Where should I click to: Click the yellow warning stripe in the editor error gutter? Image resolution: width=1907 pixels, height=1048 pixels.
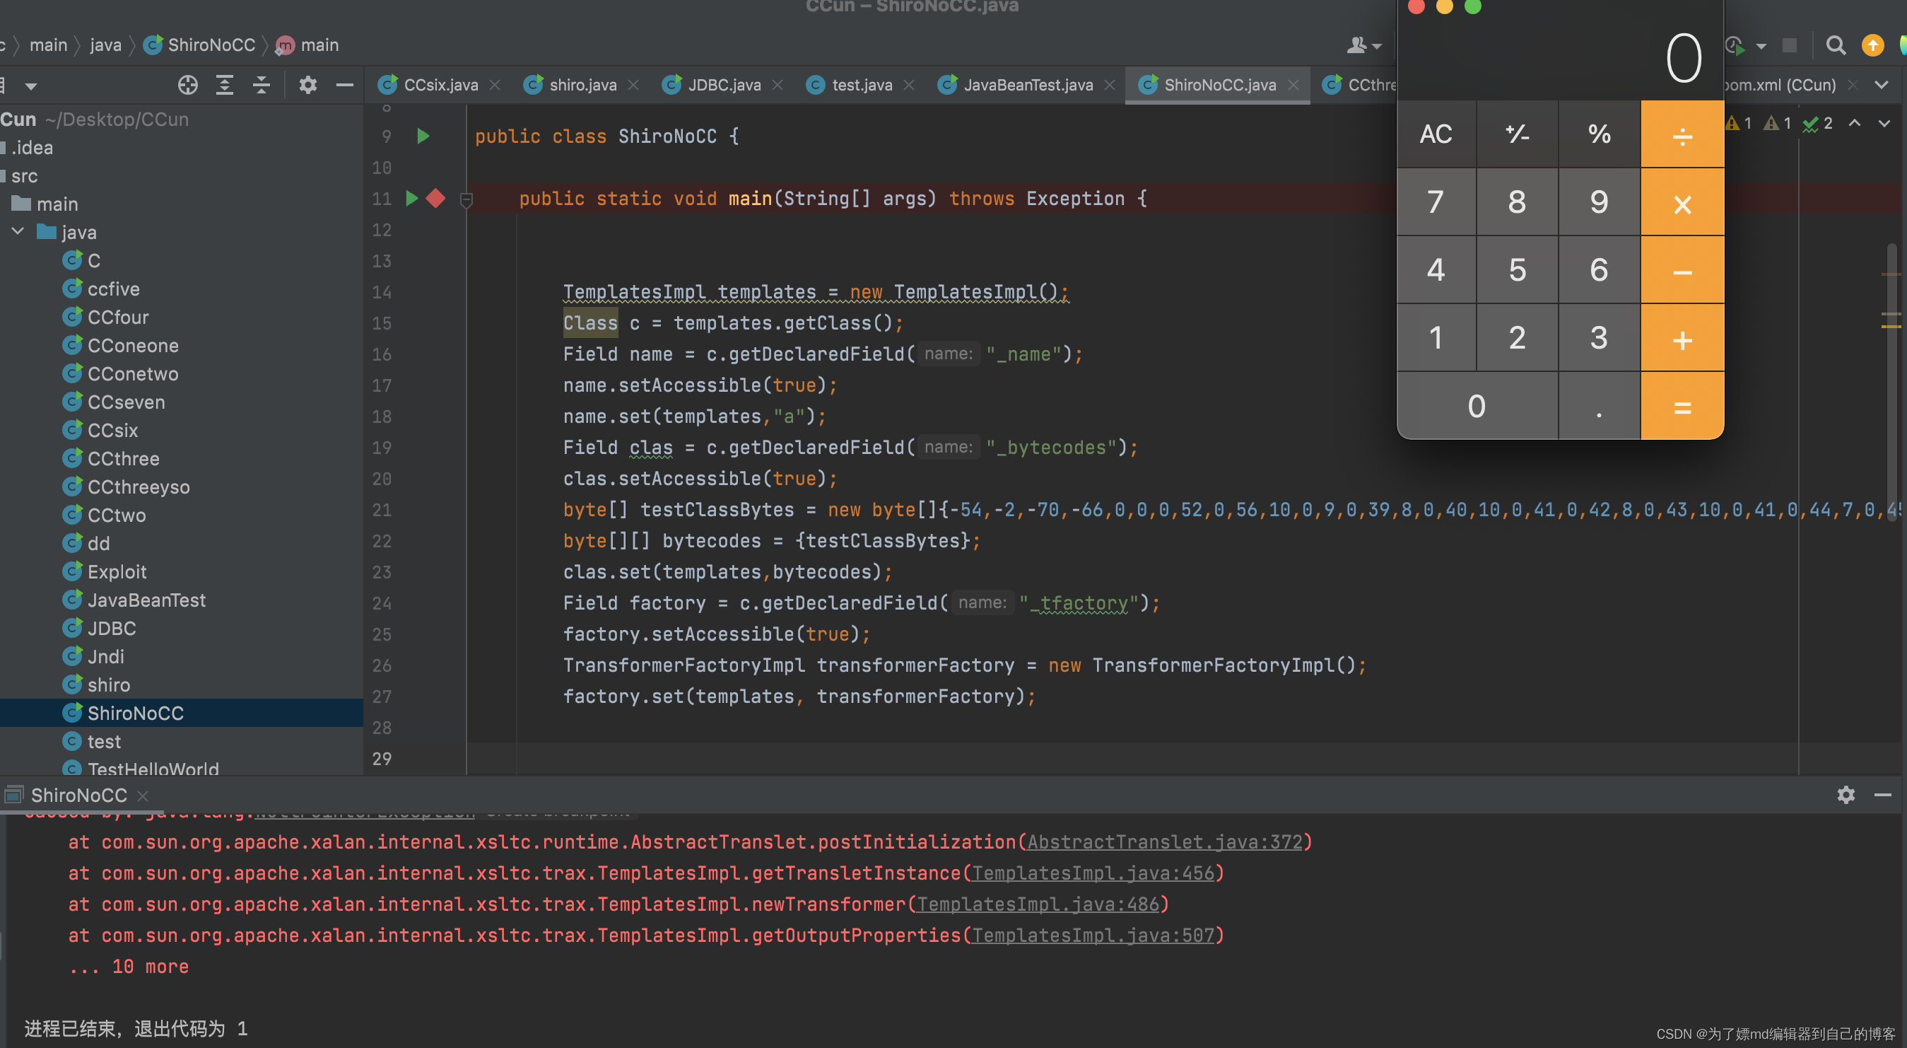(1891, 326)
